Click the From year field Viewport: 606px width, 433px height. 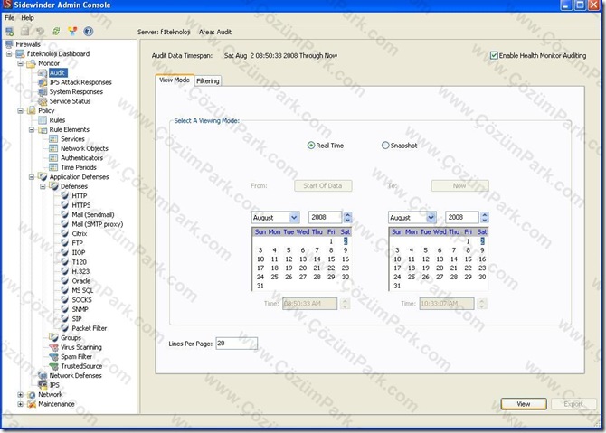click(x=325, y=218)
